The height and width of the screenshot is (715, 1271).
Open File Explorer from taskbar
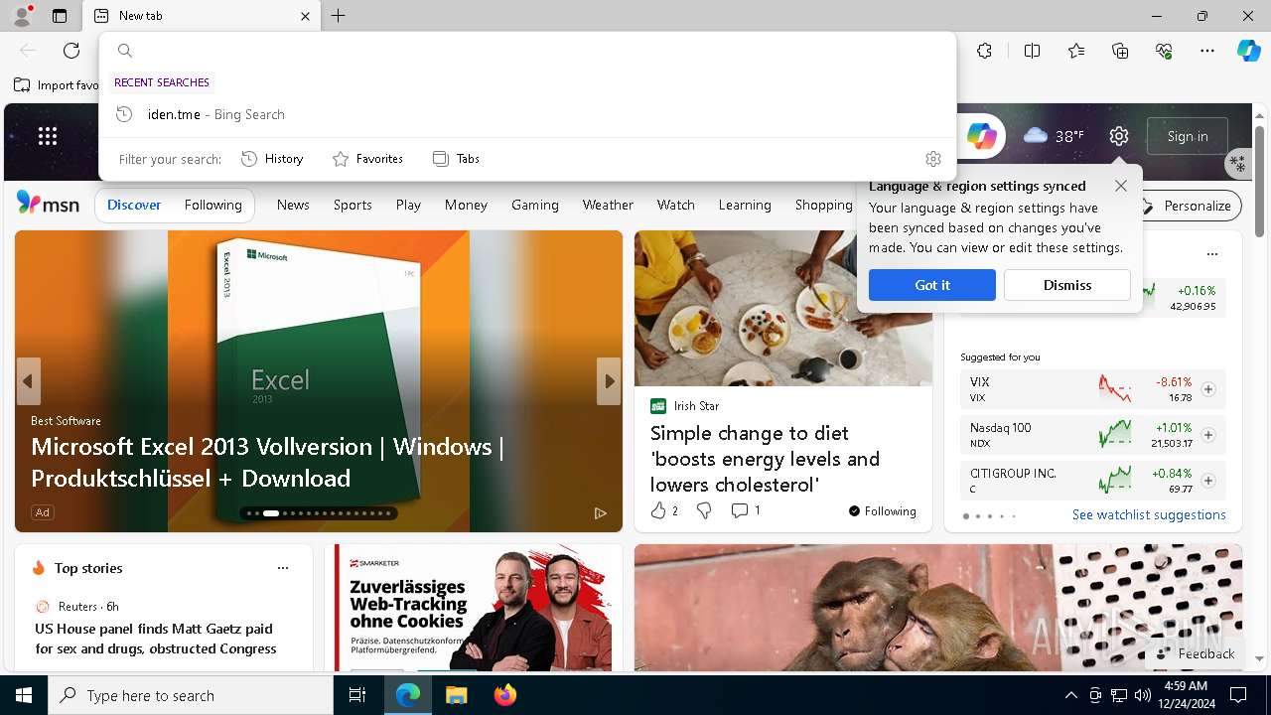click(456, 695)
